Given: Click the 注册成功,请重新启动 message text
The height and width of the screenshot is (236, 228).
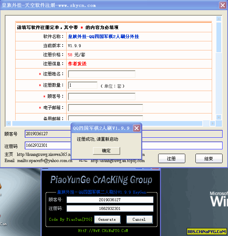Looking at the screenshot, I should pos(97,139).
